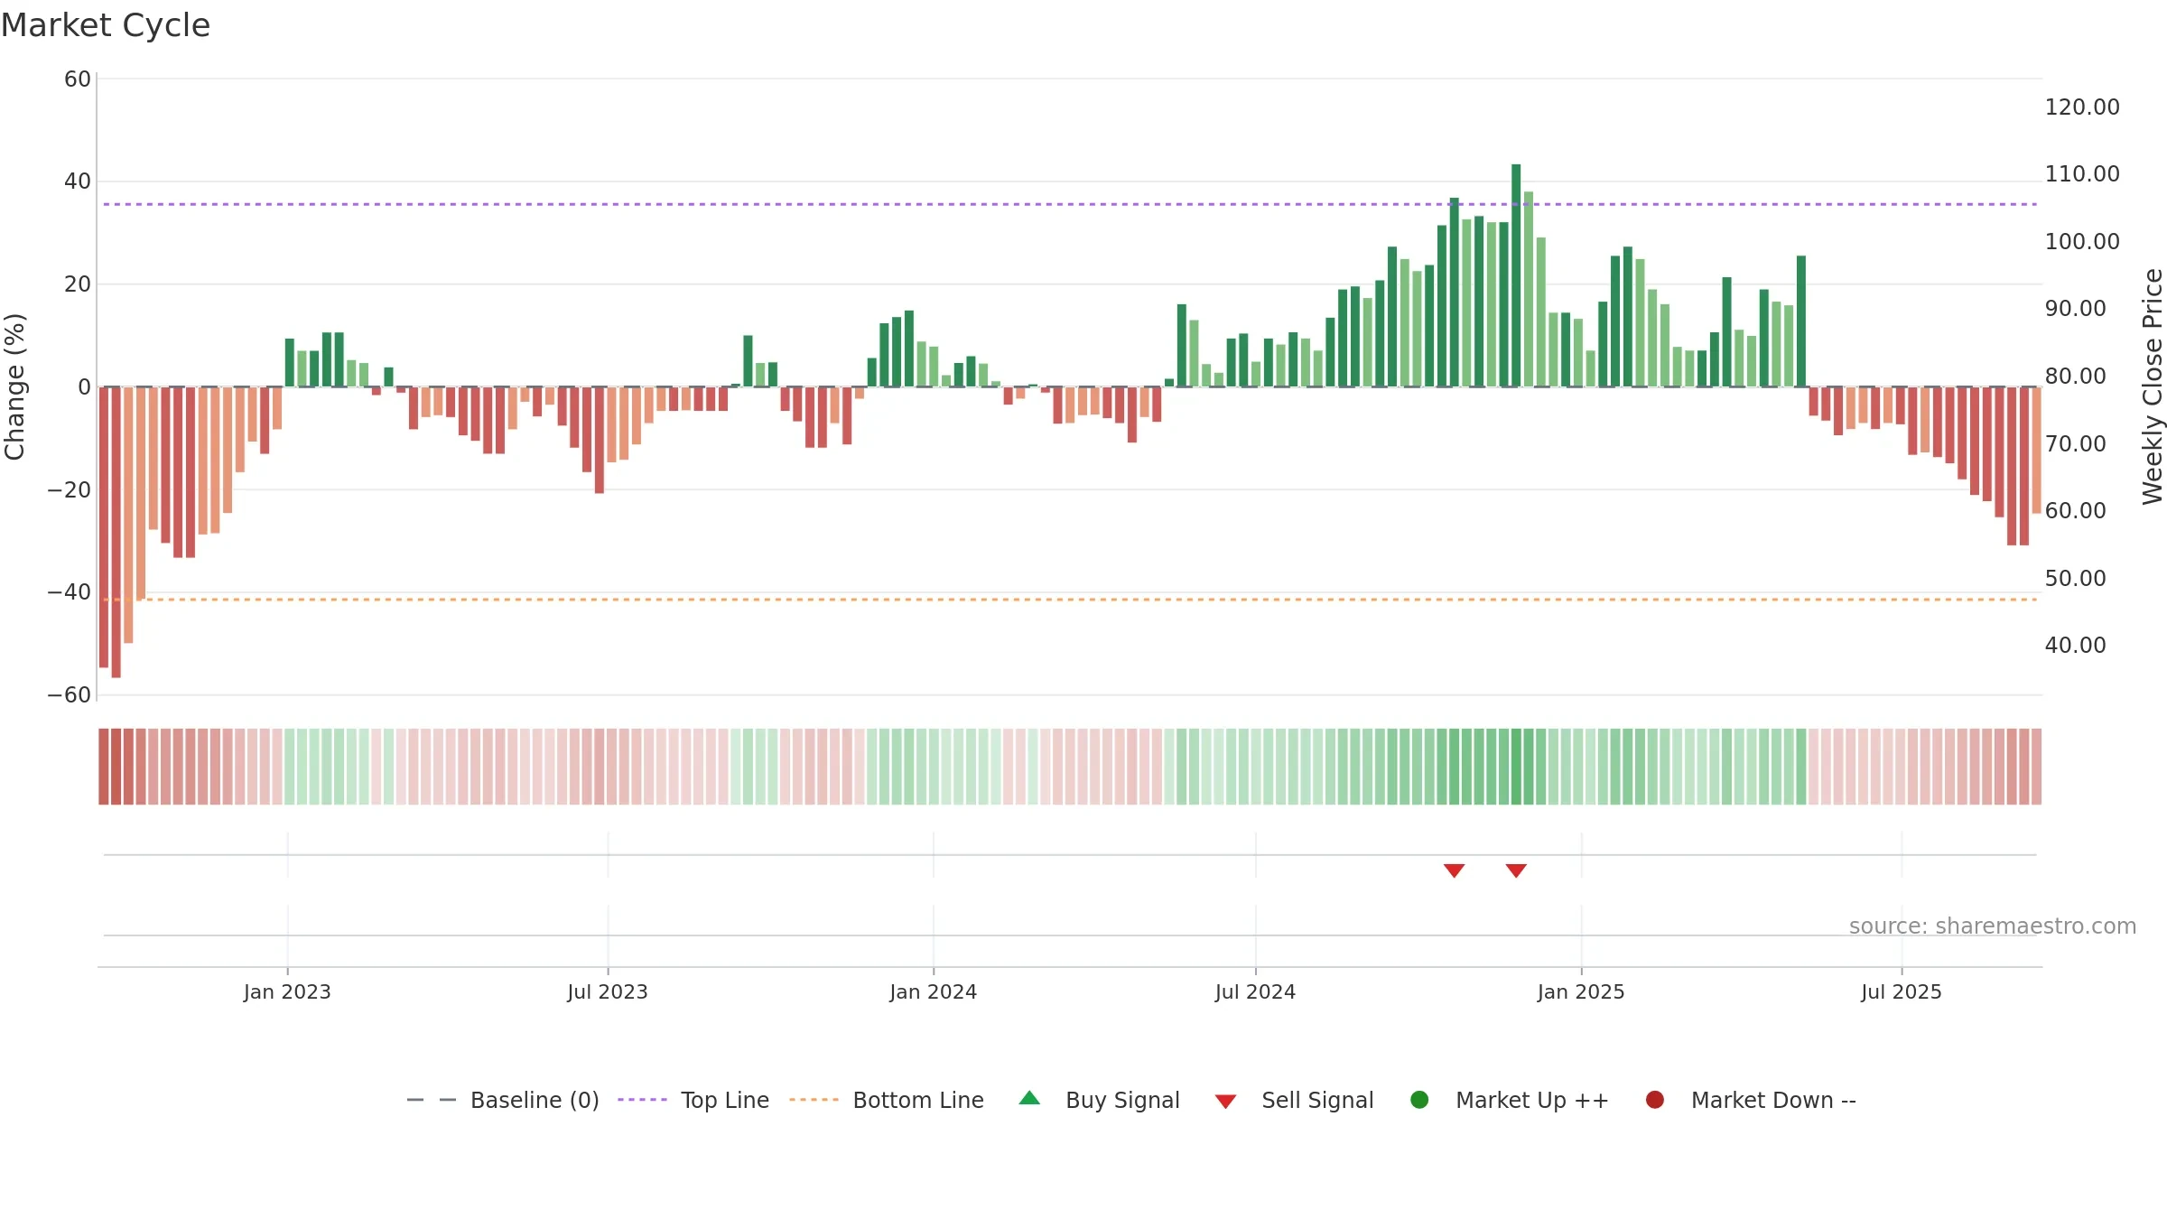Click the purple dotted top line on chart
Image resolution: width=2167 pixels, height=1219 pixels.
pos(1070,204)
